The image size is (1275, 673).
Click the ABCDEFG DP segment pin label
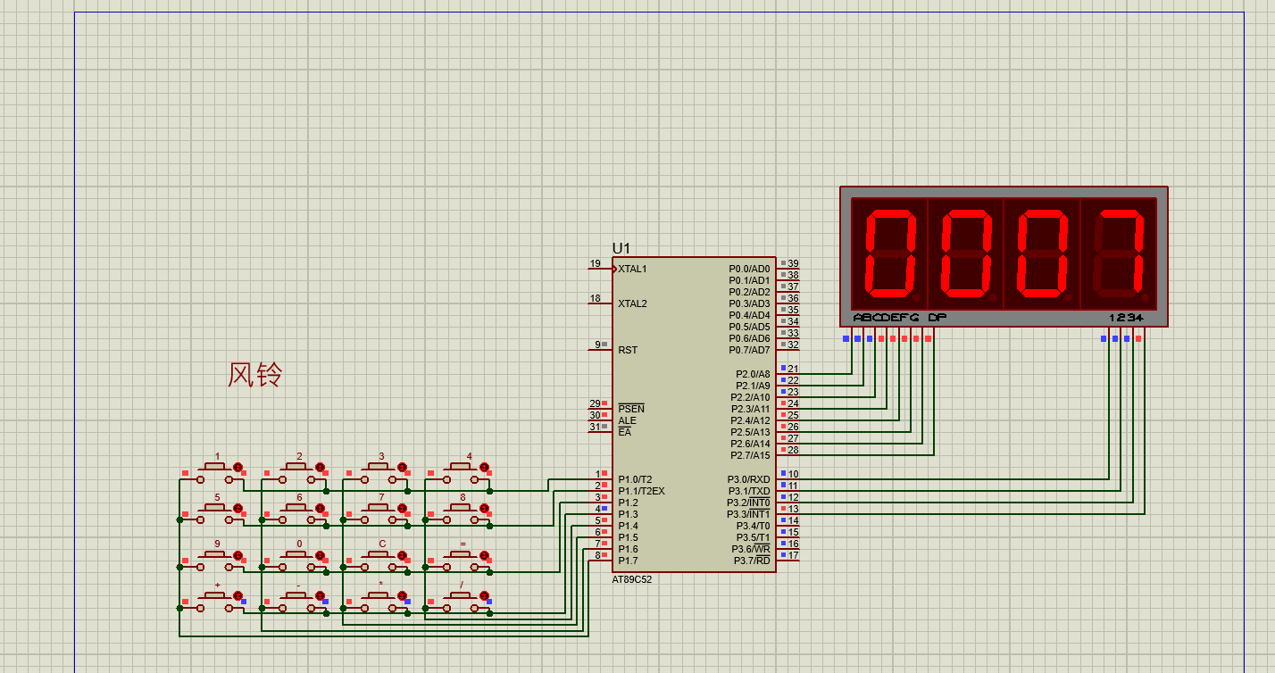(x=899, y=318)
